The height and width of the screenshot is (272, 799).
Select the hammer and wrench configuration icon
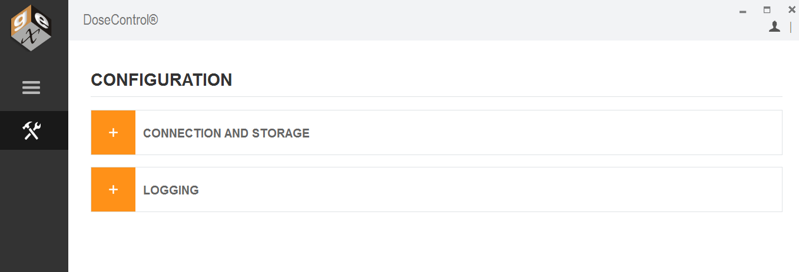31,130
